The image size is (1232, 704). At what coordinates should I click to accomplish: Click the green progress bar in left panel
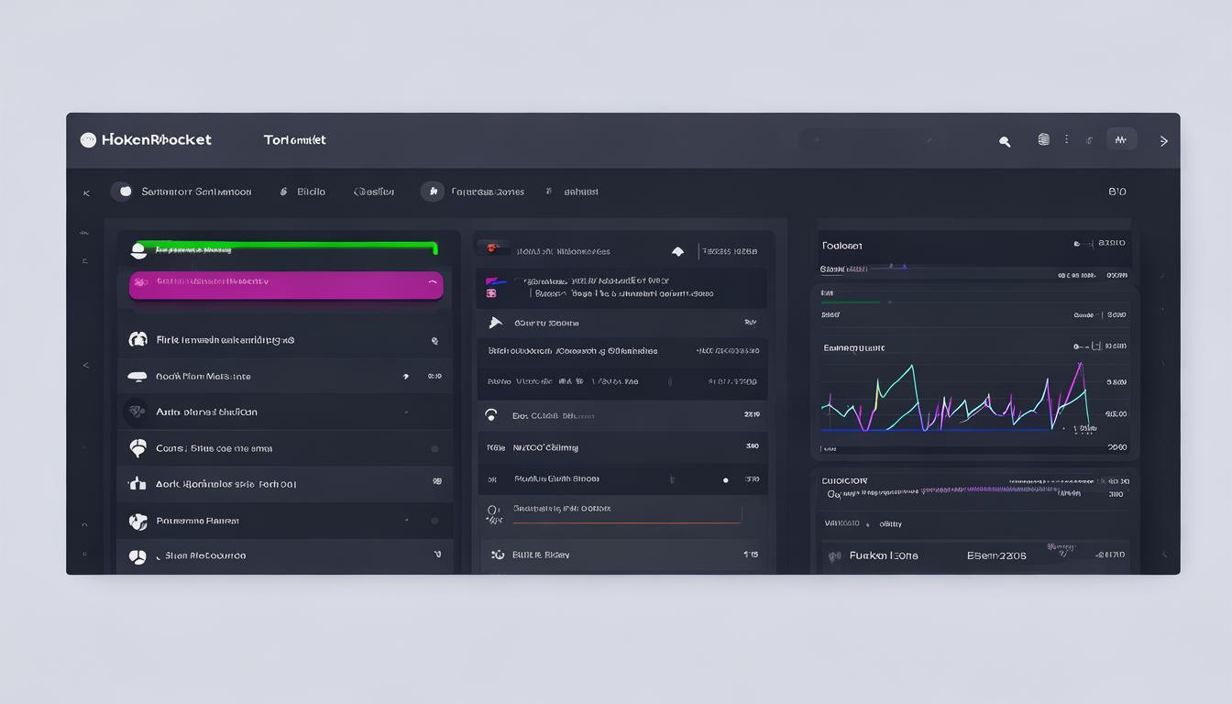pyautogui.click(x=286, y=247)
